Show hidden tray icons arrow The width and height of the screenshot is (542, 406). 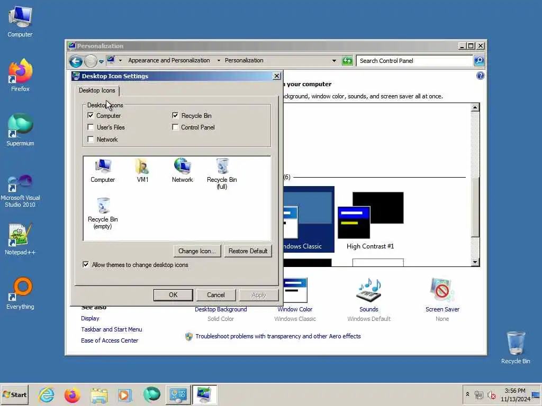click(x=467, y=394)
